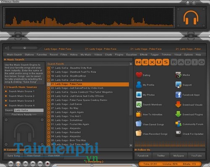The width and height of the screenshot is (210, 167).
Task: Click the Stop playback button
Action: [33, 164]
